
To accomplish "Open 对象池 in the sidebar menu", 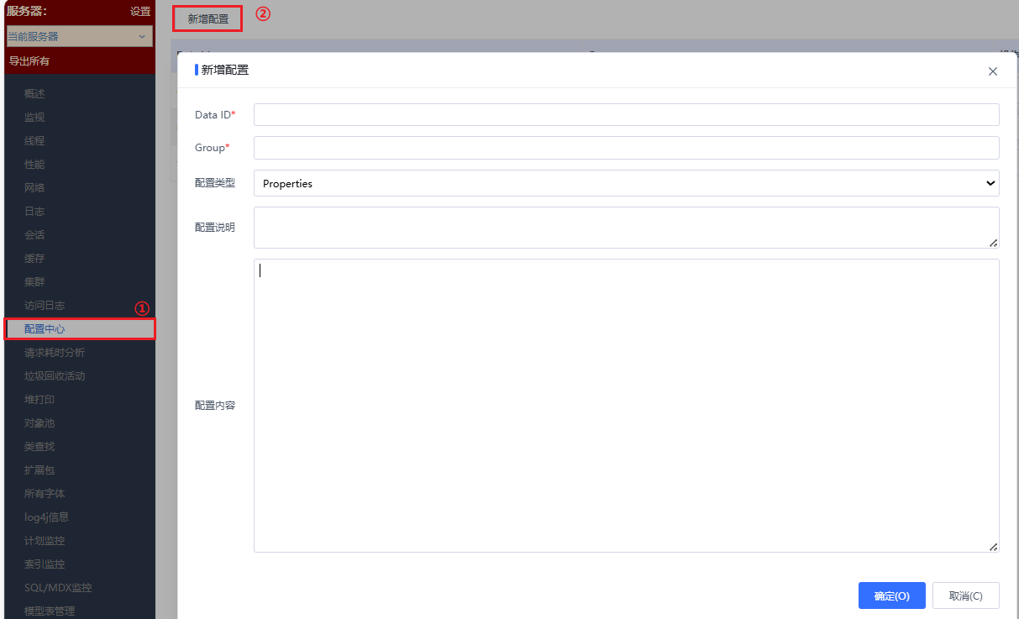I will (39, 423).
